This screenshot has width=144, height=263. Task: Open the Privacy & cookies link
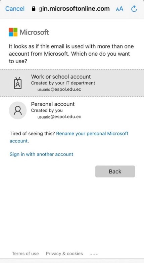64,254
